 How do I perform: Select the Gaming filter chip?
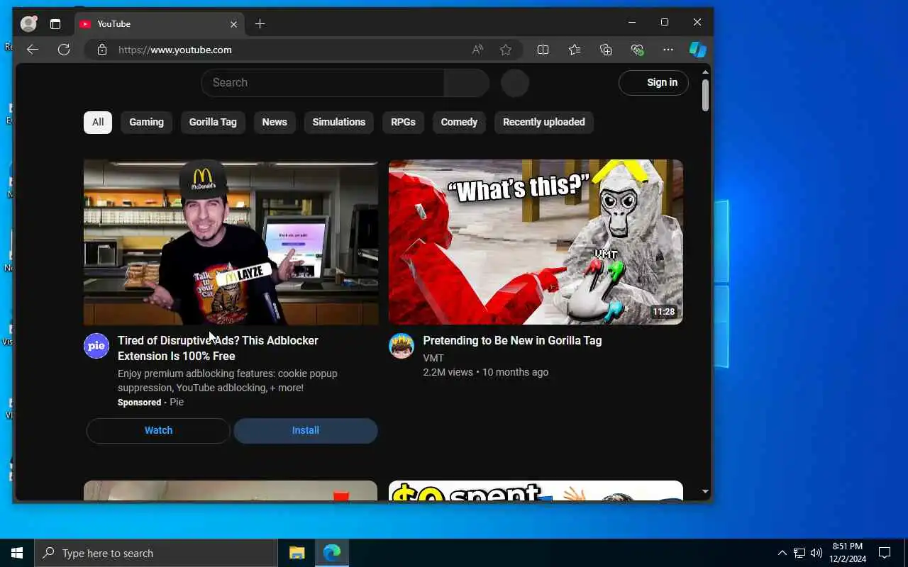click(146, 122)
